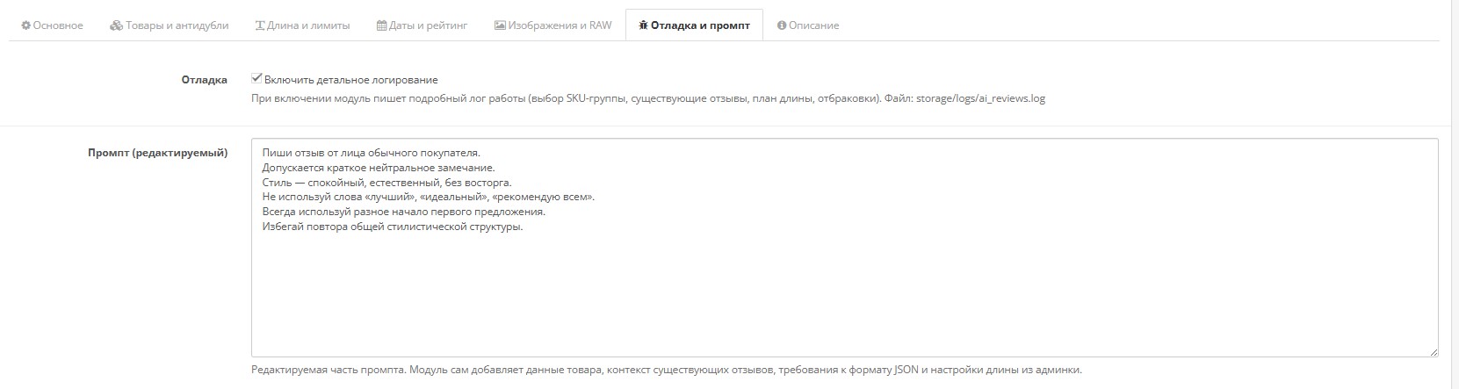Open the Описание tab

click(813, 25)
